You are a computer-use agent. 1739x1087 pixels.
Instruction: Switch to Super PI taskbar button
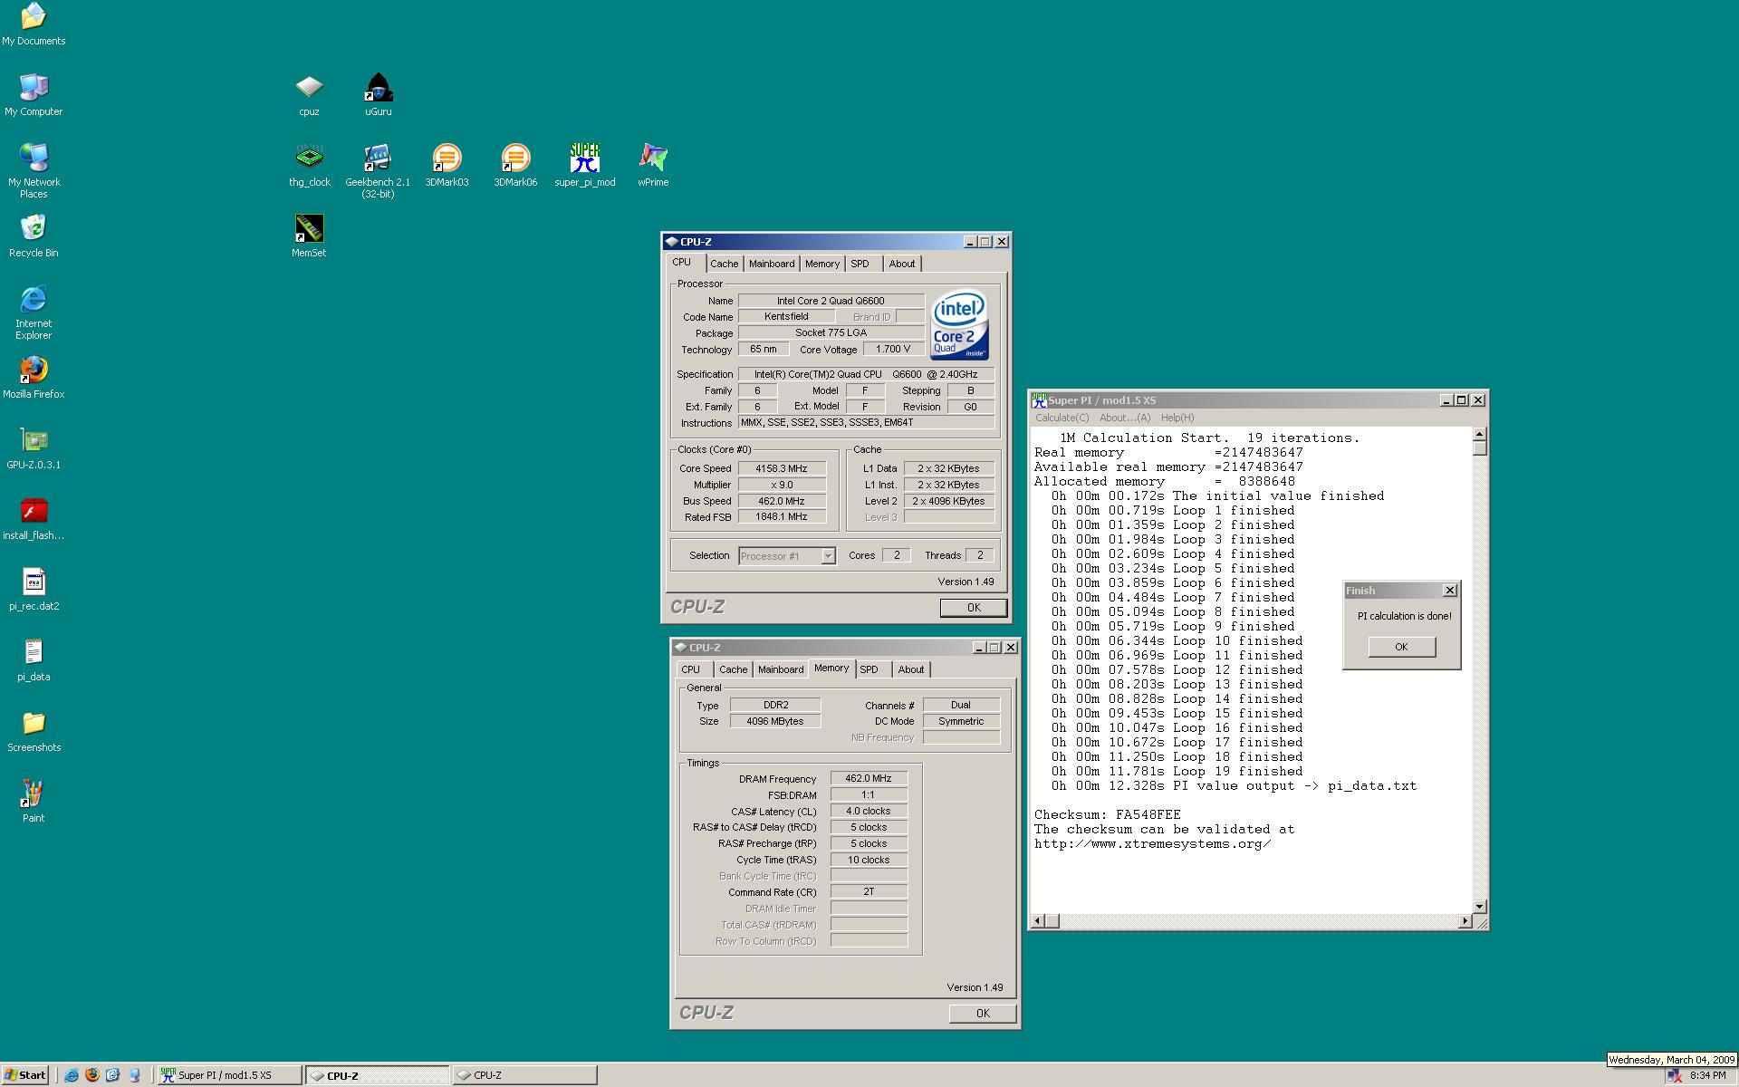(x=229, y=1075)
